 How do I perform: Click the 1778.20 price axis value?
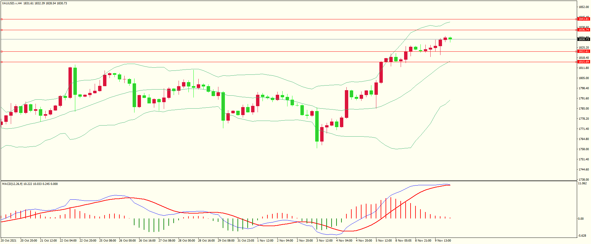click(584, 119)
